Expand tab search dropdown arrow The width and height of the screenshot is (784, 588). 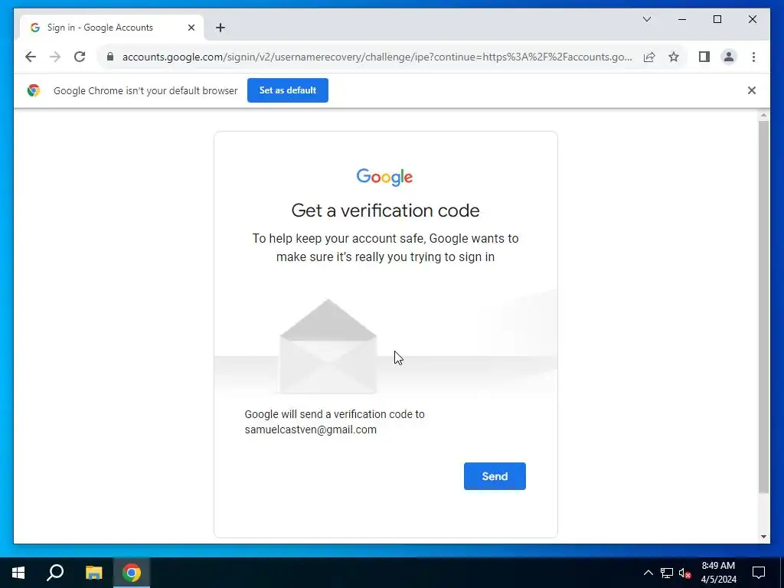click(646, 19)
